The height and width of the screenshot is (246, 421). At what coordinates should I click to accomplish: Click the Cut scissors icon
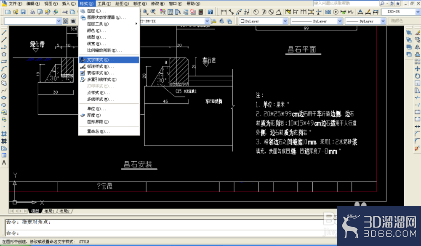click(65, 12)
